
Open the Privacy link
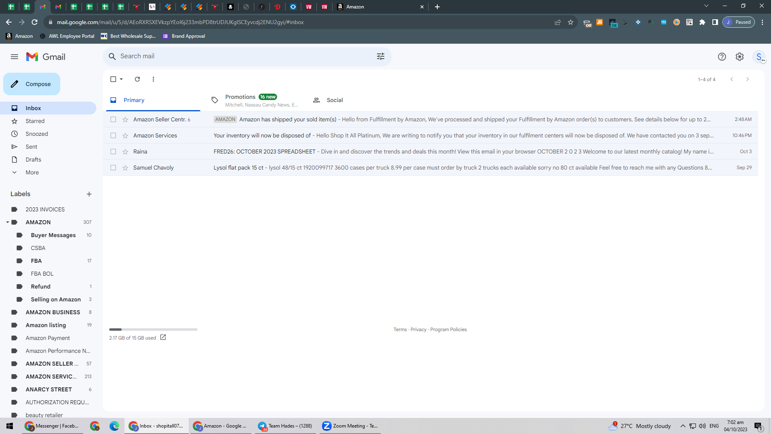coord(418,330)
